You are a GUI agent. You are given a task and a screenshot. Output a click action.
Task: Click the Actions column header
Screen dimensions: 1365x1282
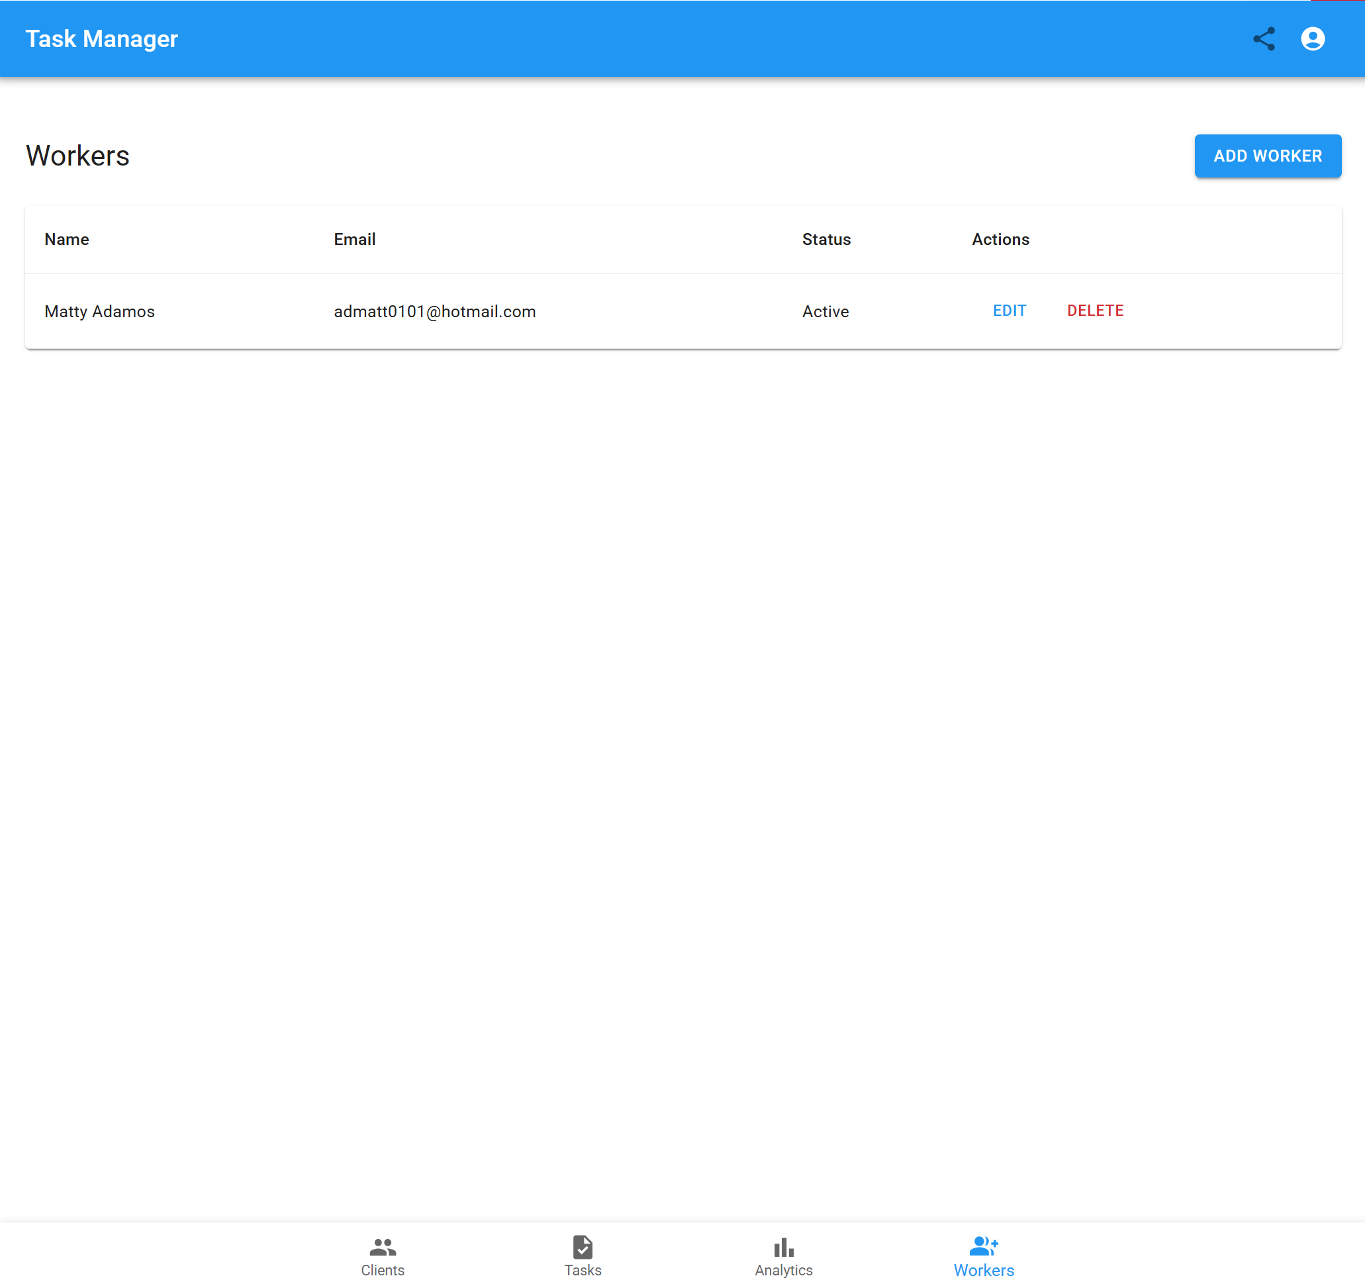(x=1000, y=239)
